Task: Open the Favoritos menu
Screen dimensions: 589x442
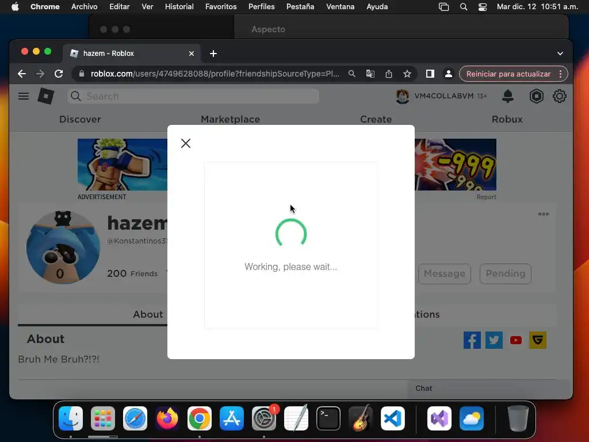Action: pyautogui.click(x=221, y=7)
